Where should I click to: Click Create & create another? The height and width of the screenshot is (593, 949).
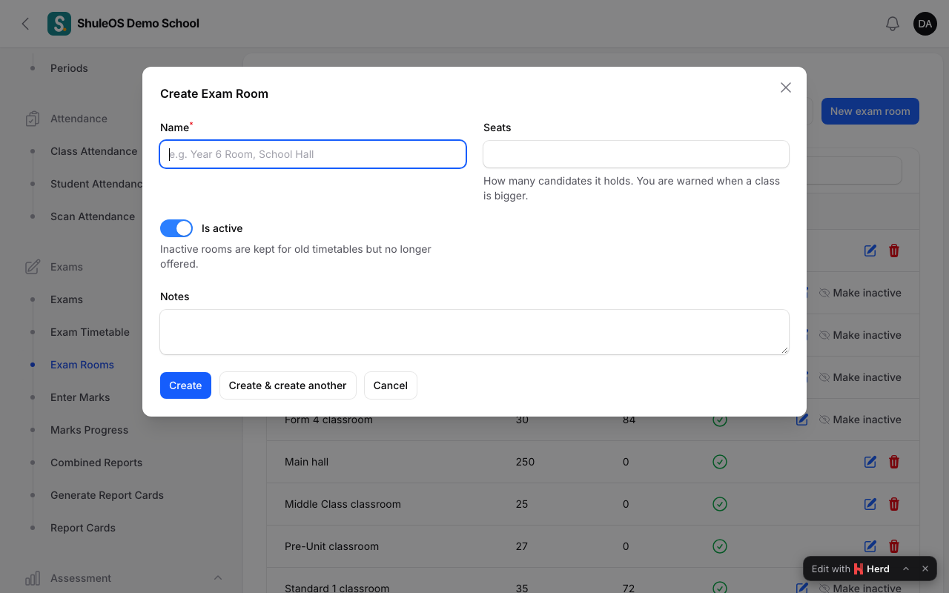288,385
